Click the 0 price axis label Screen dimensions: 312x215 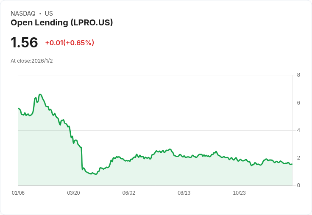click(x=298, y=185)
